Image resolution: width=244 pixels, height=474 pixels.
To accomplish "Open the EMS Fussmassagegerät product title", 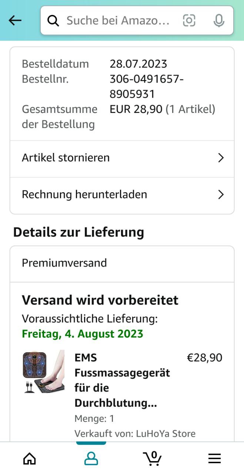I will [x=122, y=380].
